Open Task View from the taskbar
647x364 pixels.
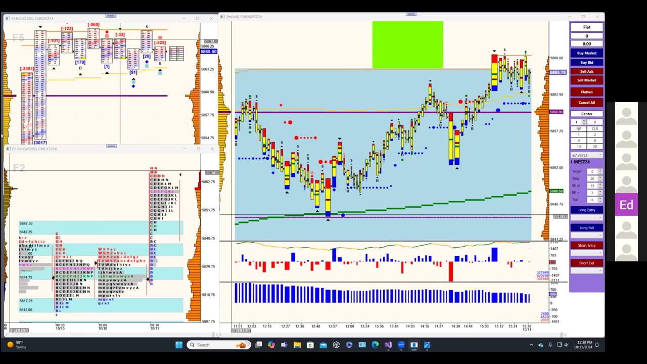coord(258,345)
